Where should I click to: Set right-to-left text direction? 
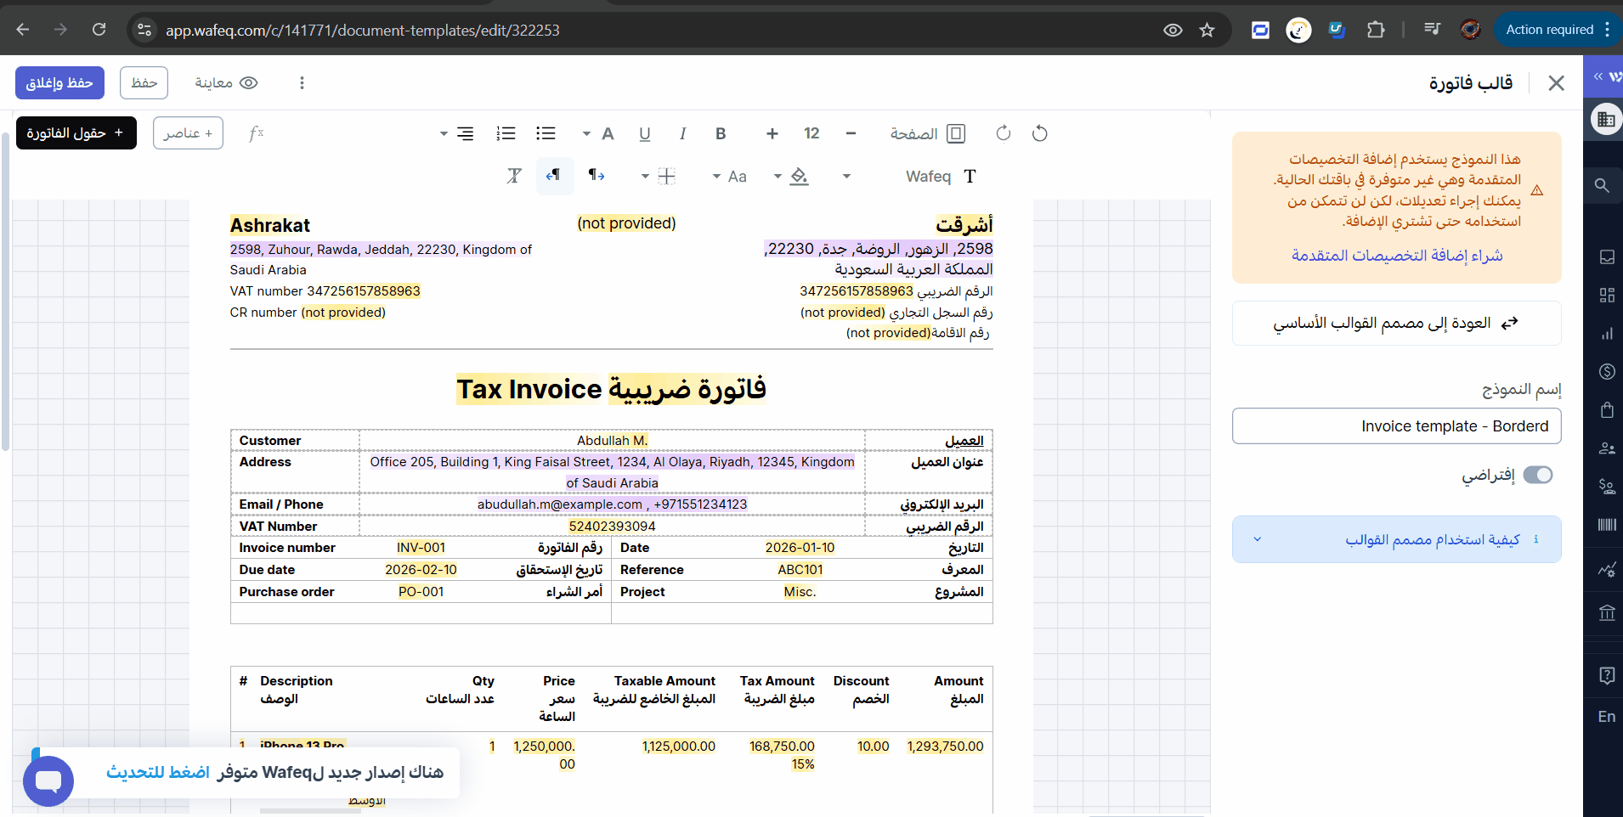point(554,176)
